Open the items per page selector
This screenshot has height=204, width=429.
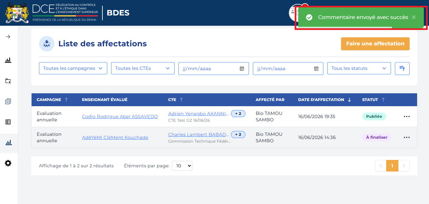(182, 166)
